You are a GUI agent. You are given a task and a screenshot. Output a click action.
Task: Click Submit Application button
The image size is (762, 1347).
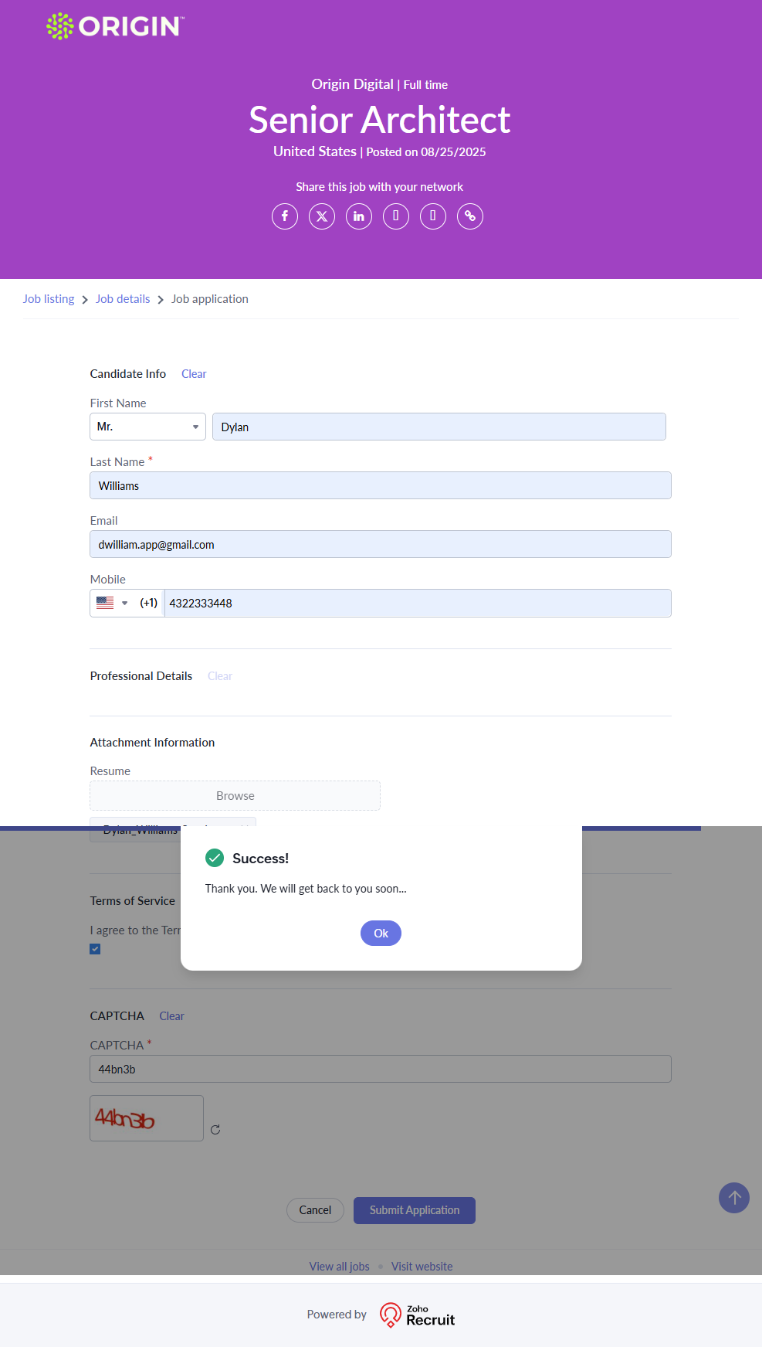tap(415, 1210)
